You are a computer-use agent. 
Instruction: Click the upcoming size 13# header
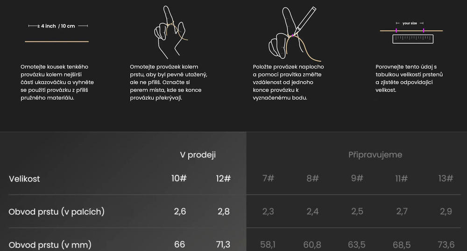click(x=446, y=179)
